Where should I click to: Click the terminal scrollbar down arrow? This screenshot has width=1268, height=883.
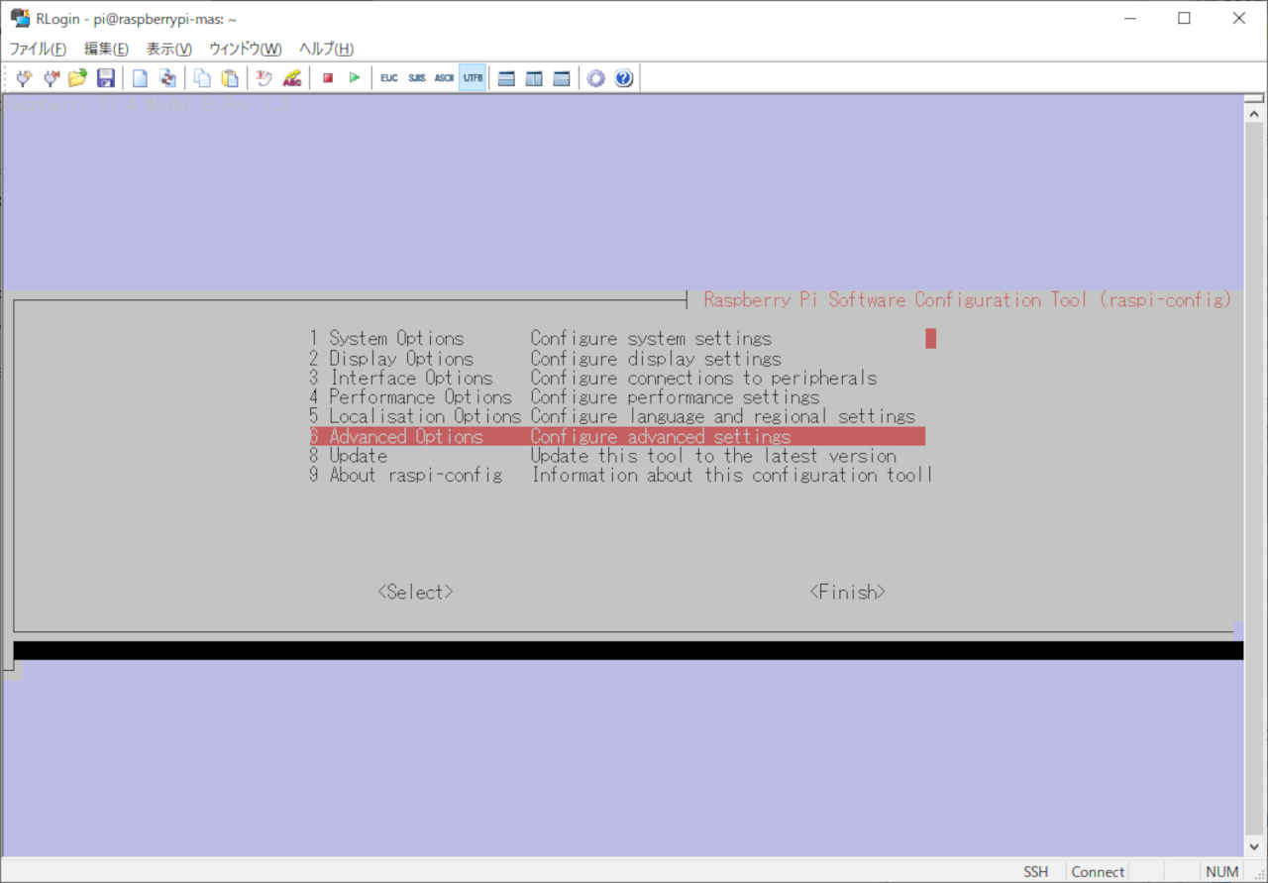click(1254, 846)
